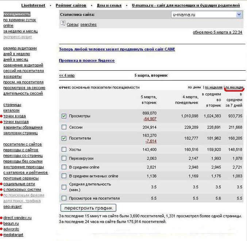Screen dimensions: 247x241
Task: Open Дом и семья breadcrumb link
Action: 109,5
